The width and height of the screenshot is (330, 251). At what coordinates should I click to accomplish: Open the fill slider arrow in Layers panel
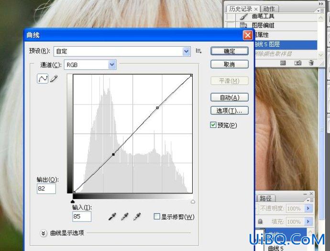click(x=308, y=221)
